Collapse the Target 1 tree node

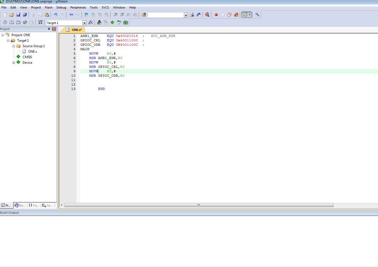pos(8,41)
